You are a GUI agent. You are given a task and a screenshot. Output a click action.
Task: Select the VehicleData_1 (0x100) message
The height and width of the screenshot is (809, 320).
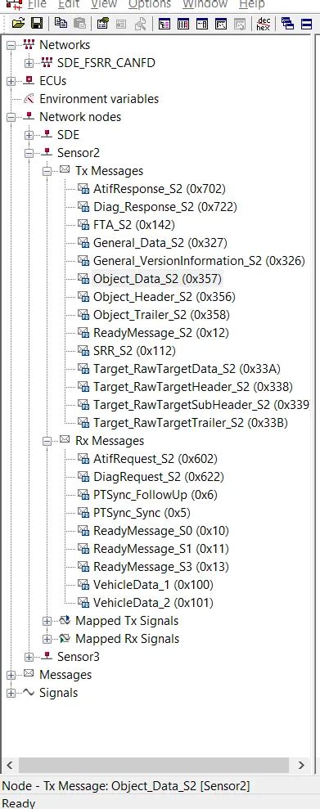point(153,585)
